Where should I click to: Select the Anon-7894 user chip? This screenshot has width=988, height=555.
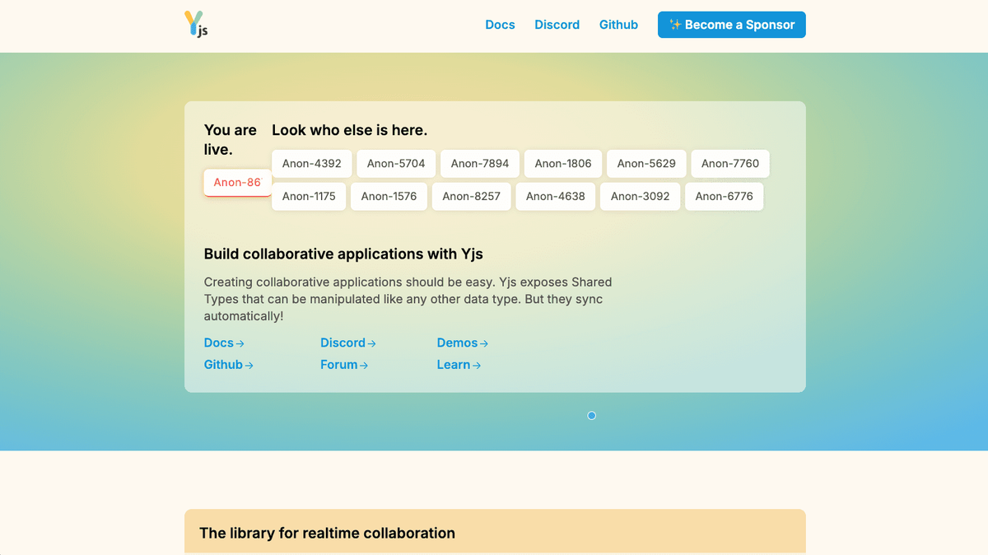(x=480, y=163)
